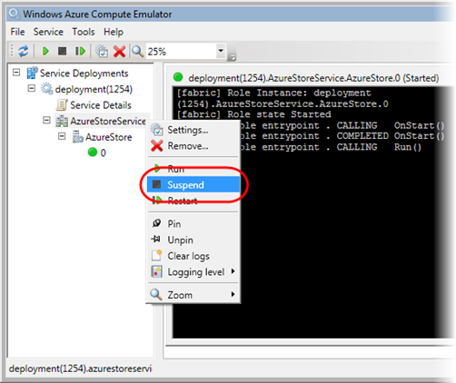Image resolution: width=456 pixels, height=383 pixels.
Task: Click the Restart toolbar icon
Action: [x=80, y=51]
